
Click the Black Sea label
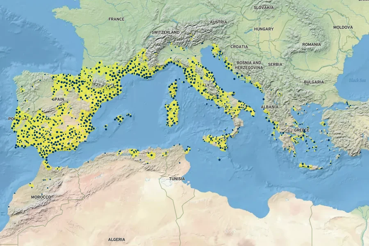[357, 80]
